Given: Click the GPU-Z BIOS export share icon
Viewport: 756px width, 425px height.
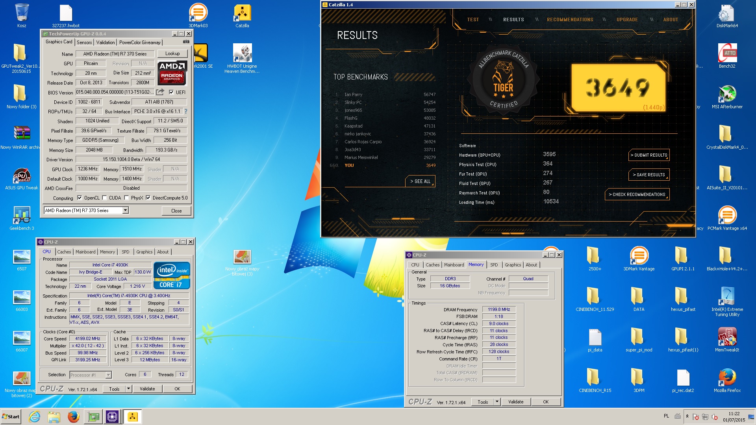Looking at the screenshot, I should [160, 92].
